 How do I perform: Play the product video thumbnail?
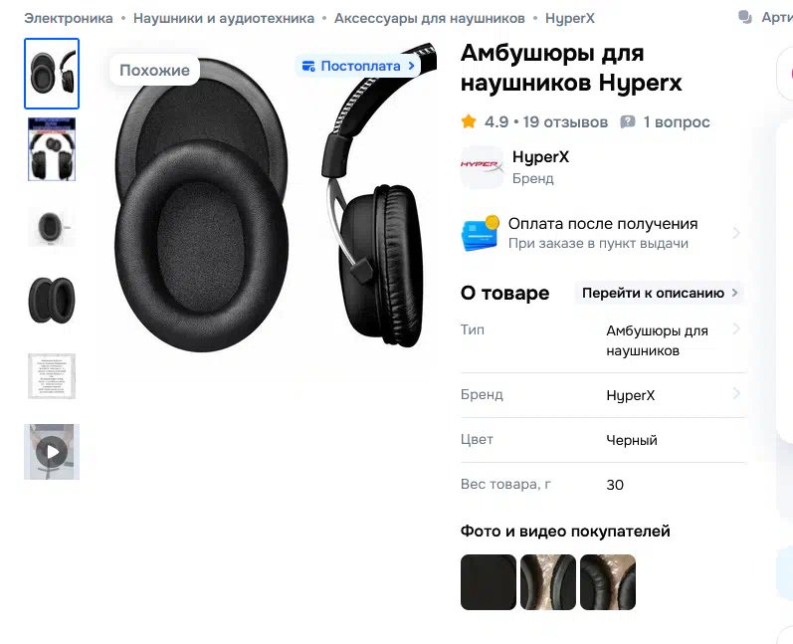(x=52, y=451)
